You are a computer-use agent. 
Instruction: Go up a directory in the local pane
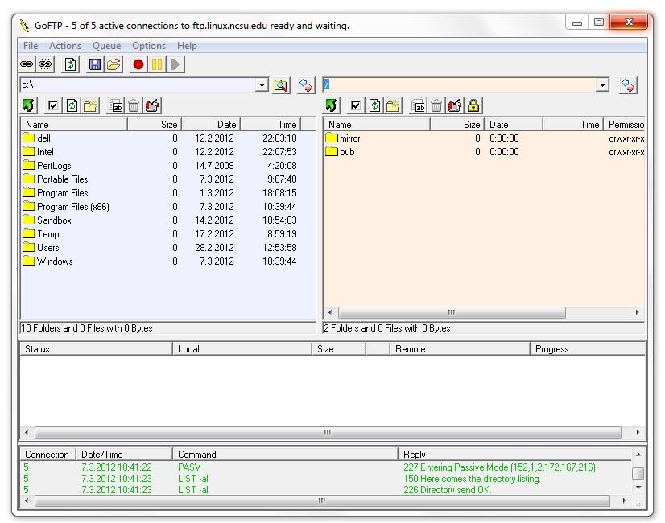(29, 105)
